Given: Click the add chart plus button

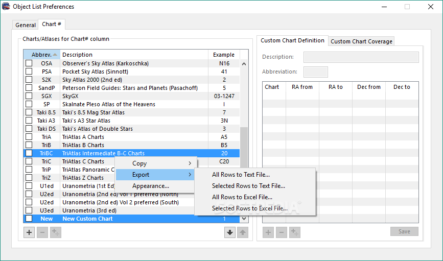Looking at the screenshot, I should [x=29, y=232].
